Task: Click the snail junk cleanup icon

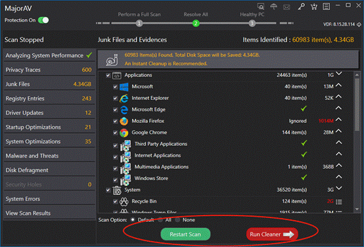Action: click(112, 60)
